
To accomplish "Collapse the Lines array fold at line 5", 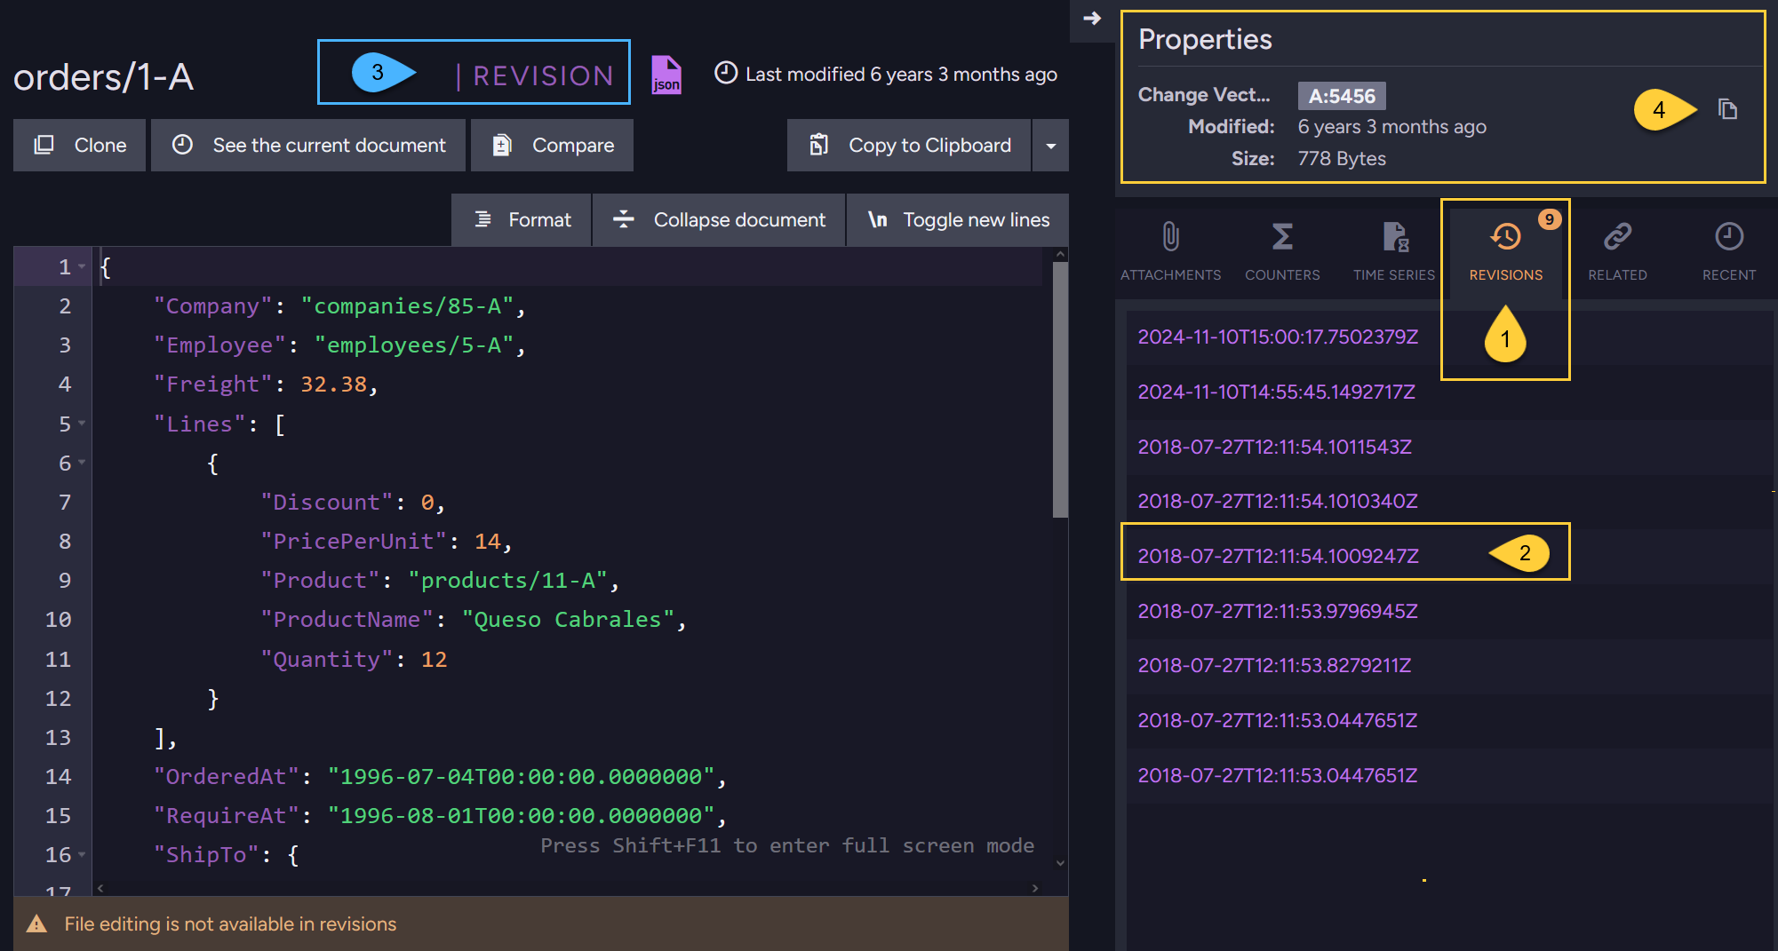I will [82, 424].
